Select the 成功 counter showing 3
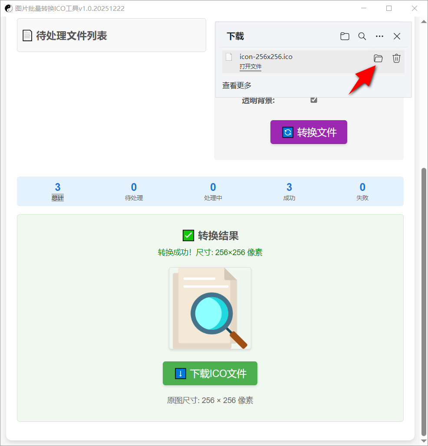 point(289,191)
